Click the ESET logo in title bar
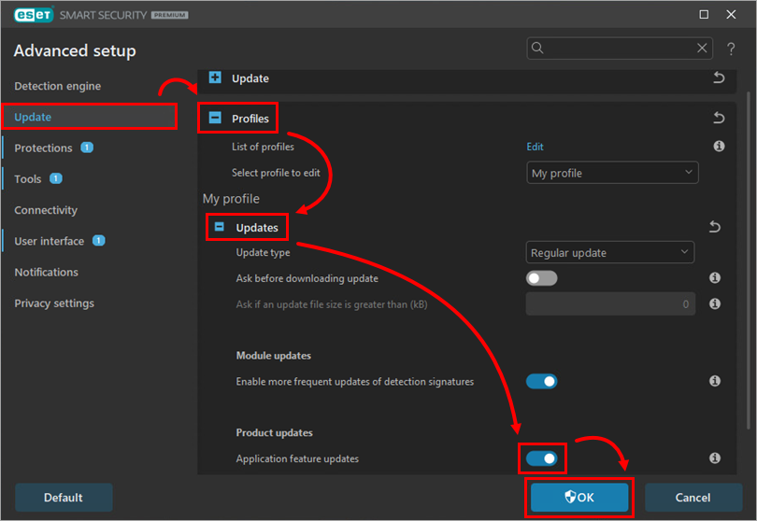Image resolution: width=757 pixels, height=521 pixels. [x=33, y=15]
